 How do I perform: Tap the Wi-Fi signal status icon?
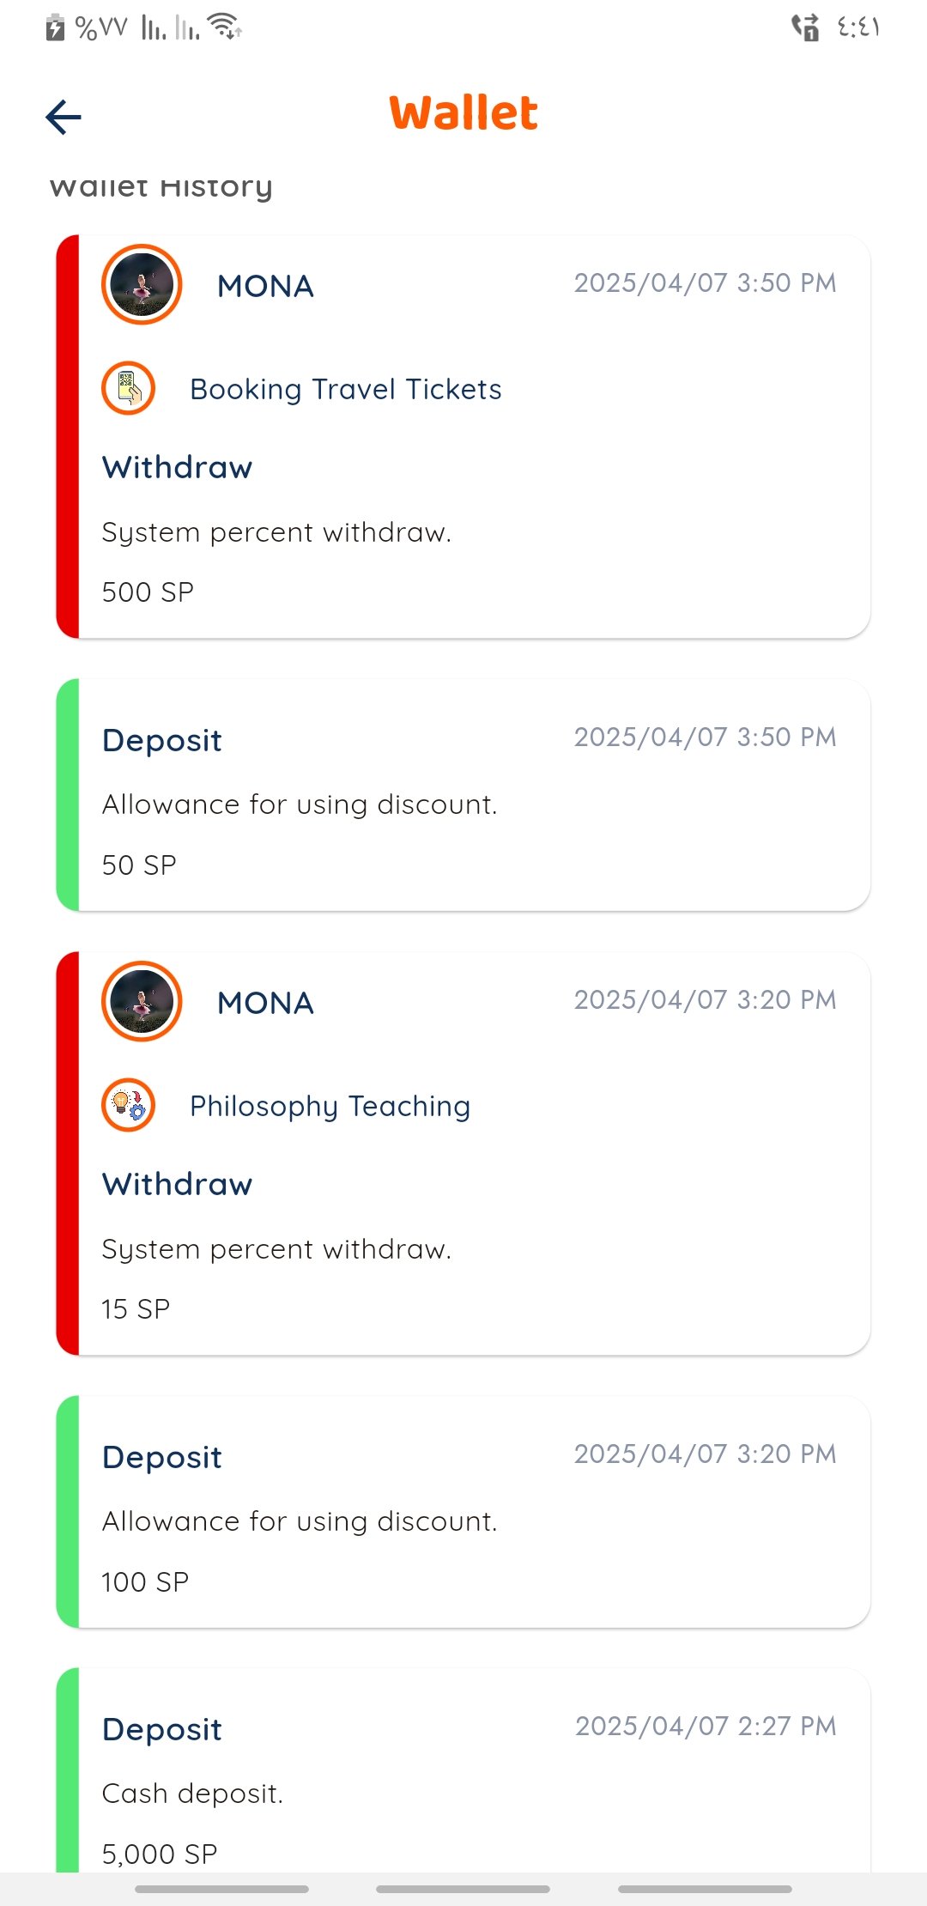click(x=226, y=27)
